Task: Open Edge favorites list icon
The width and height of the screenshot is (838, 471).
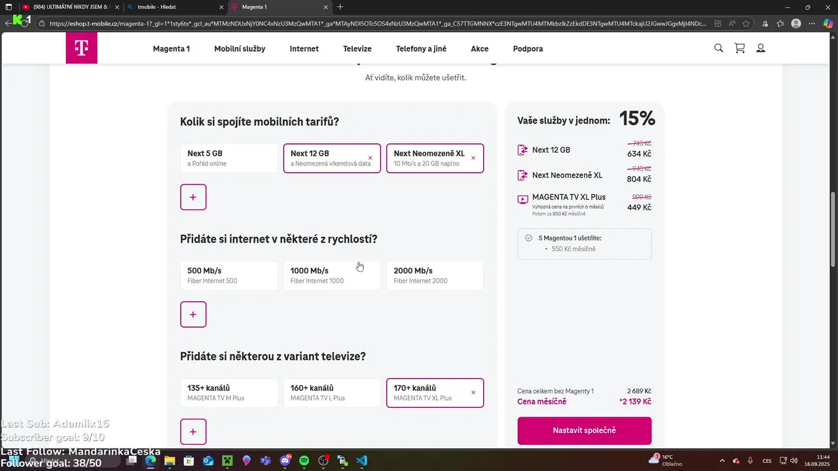Action: coord(780,24)
